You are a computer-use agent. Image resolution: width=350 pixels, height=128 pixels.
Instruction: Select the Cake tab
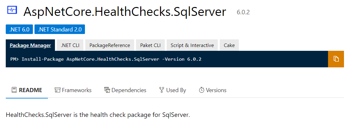pyautogui.click(x=229, y=45)
